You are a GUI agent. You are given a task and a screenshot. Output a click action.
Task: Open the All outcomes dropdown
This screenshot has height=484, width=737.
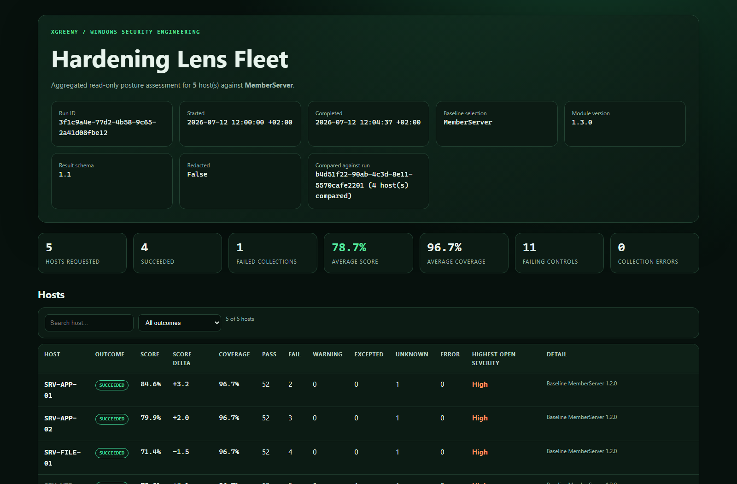180,323
